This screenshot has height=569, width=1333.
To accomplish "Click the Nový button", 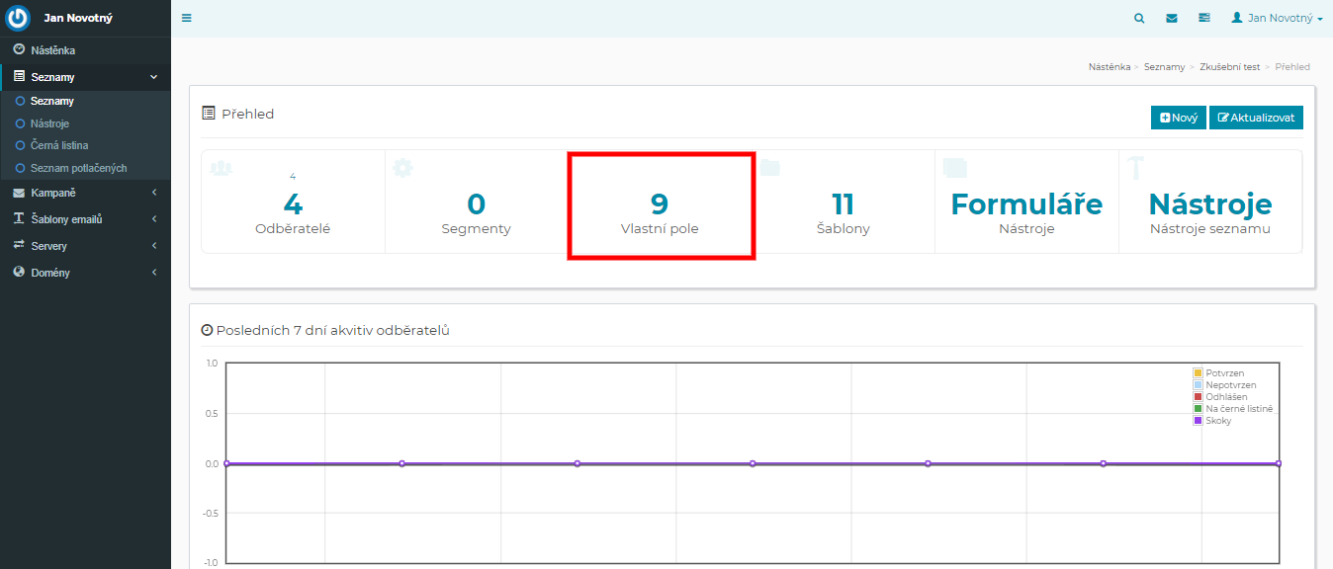I will point(1178,118).
